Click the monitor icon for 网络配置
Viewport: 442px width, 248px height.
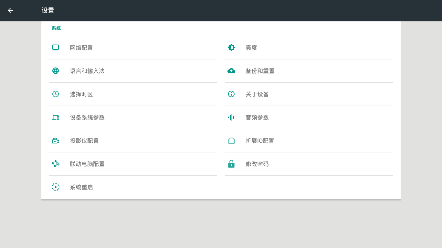coord(56,47)
